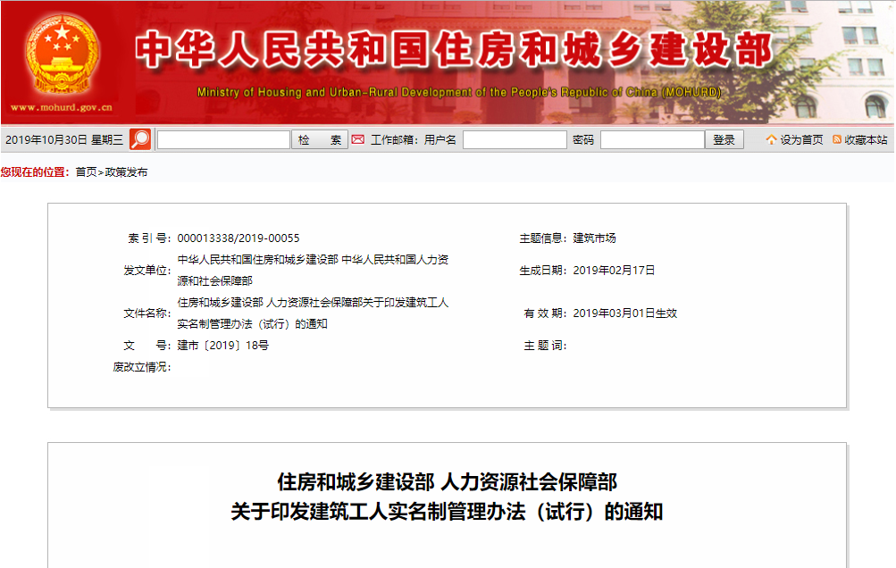Click the house icon beside 设为首页

[x=771, y=140]
